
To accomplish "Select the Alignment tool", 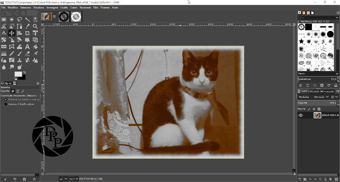I will (x=20, y=33).
